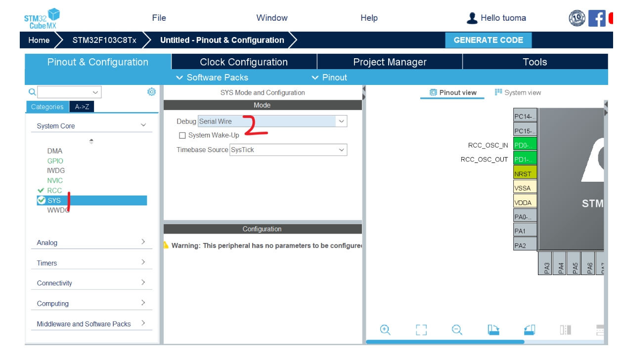The image size is (621, 359).
Task: Open the user account icon
Action: click(x=472, y=18)
